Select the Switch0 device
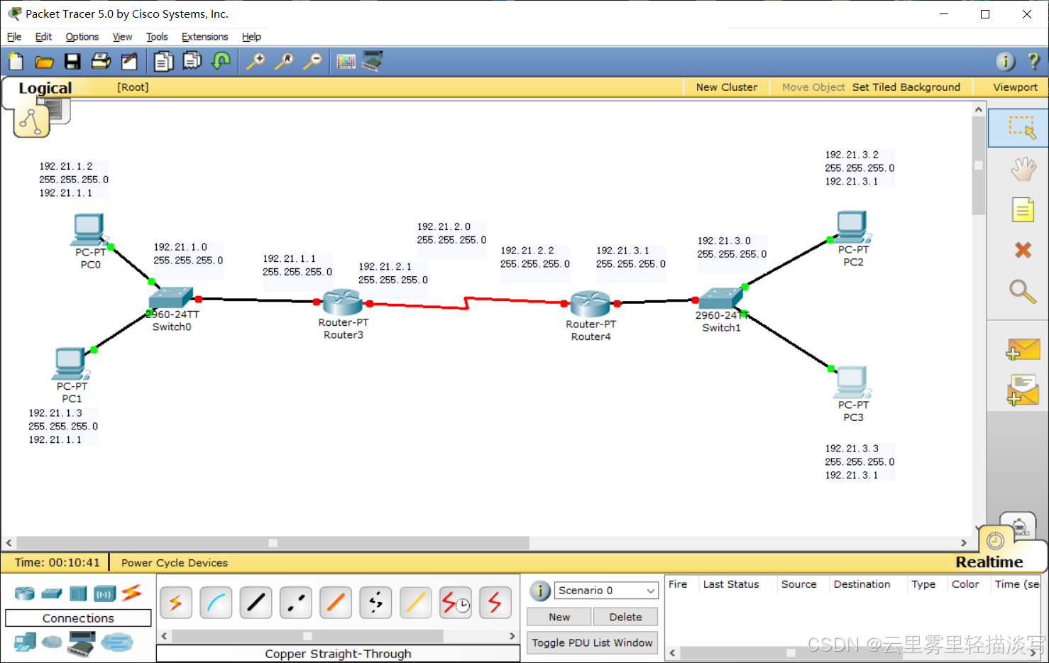1049x663 pixels. (172, 297)
